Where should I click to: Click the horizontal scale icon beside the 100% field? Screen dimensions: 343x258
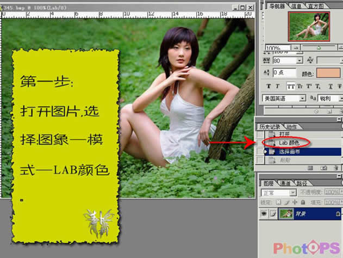click(267, 53)
